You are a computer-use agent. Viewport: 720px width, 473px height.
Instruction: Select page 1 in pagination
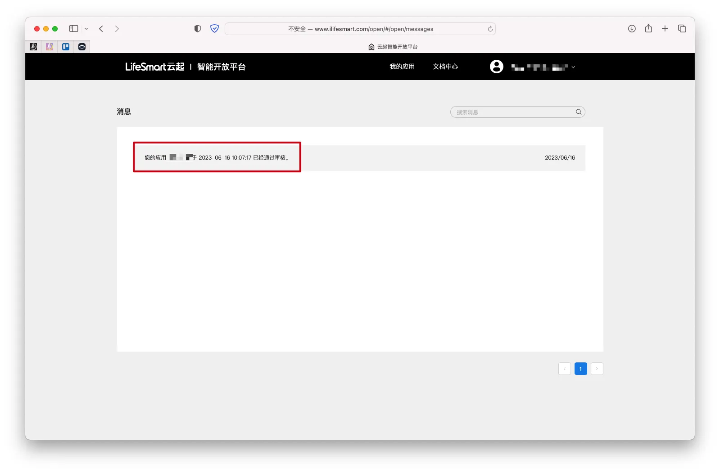[x=580, y=369]
